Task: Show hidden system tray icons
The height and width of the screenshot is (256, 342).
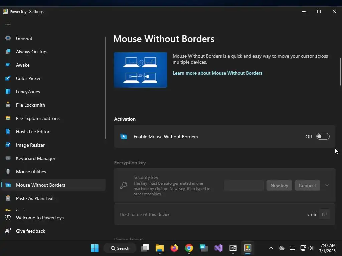Action: [x=271, y=248]
